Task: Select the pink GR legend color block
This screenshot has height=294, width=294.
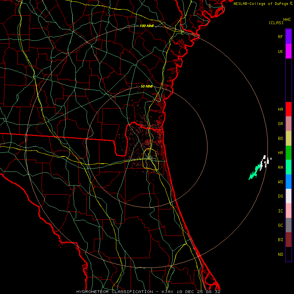Action: 288,124
